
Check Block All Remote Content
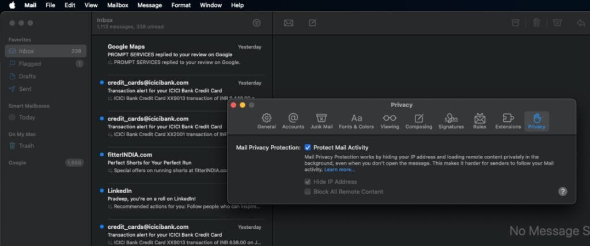coord(308,191)
